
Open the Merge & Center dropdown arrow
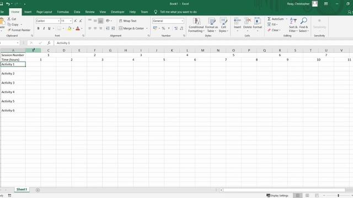click(x=147, y=28)
